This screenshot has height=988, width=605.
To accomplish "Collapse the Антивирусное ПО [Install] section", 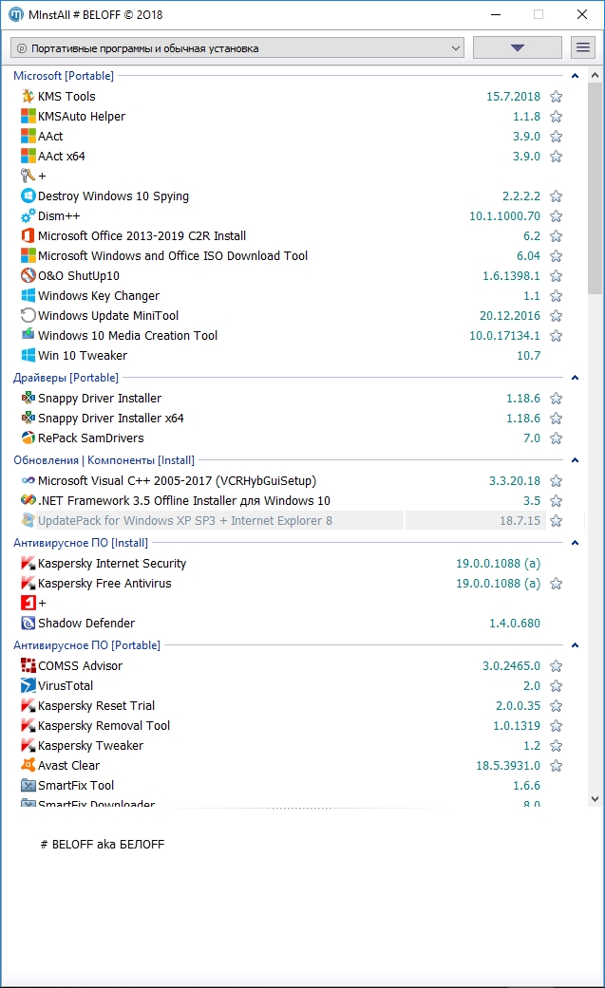I will point(575,543).
